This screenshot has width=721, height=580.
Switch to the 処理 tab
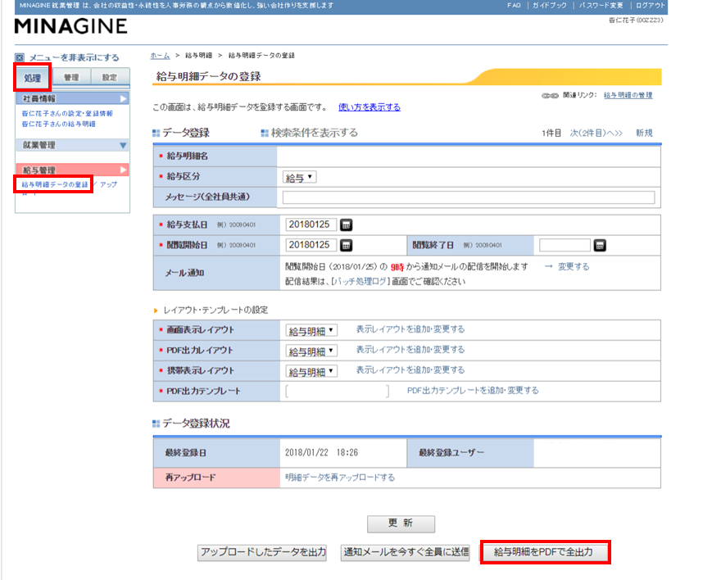[33, 77]
